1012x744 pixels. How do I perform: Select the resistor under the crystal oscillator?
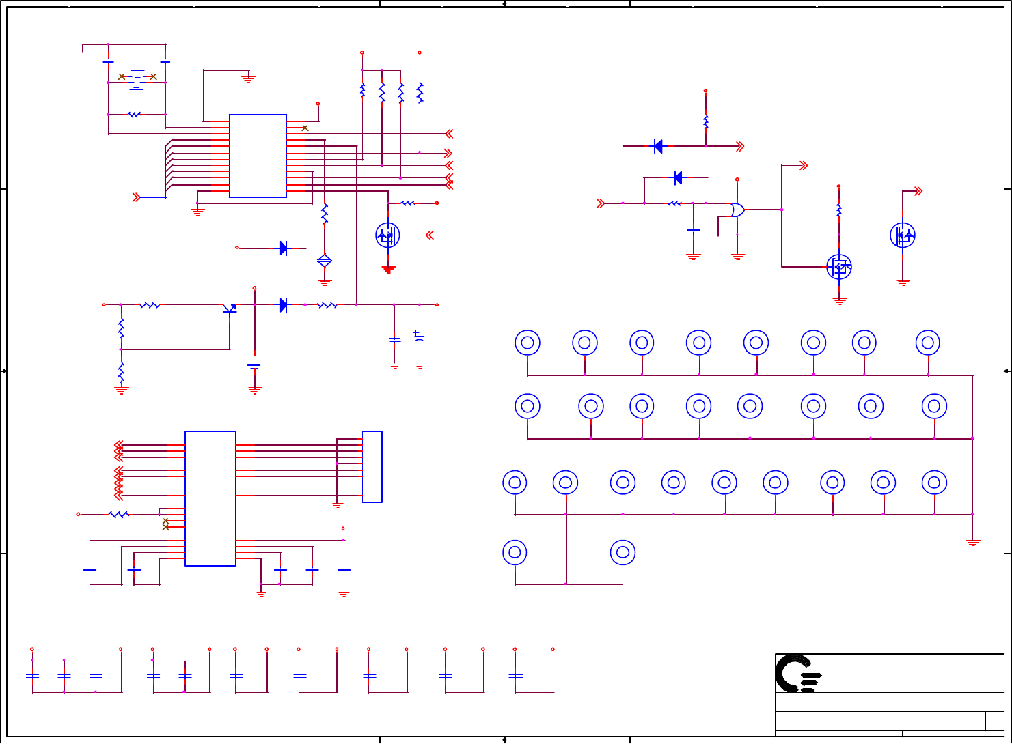click(x=135, y=115)
